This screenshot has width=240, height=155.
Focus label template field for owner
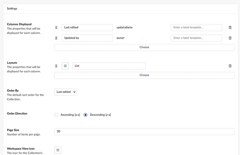(197, 38)
